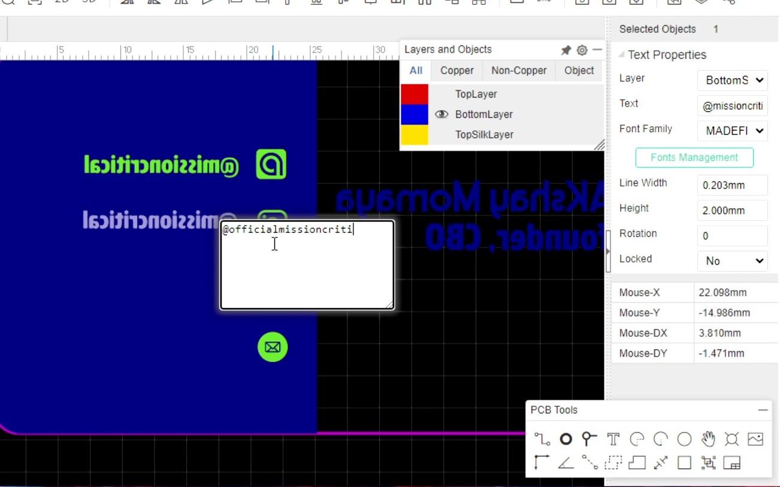The width and height of the screenshot is (780, 487).
Task: Click inside the @officialmissioncriti text editor box
Action: [x=307, y=265]
